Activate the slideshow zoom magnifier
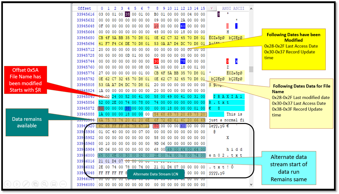 [44, 184]
